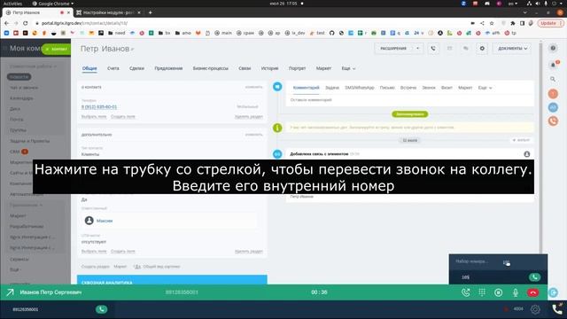The width and height of the screenshot is (567, 319).
Task: Click user avatar on Добавлена связь entry
Action: 527,154
